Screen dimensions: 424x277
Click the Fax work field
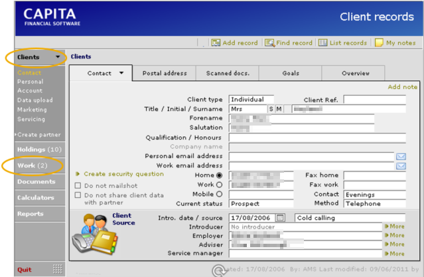pyautogui.click(x=374, y=185)
